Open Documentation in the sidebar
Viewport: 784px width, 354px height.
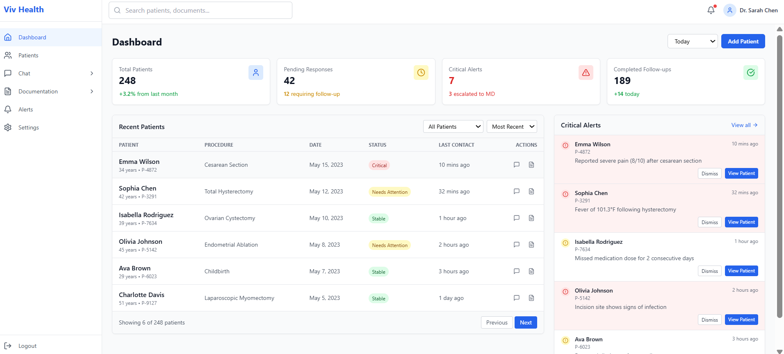[51, 91]
